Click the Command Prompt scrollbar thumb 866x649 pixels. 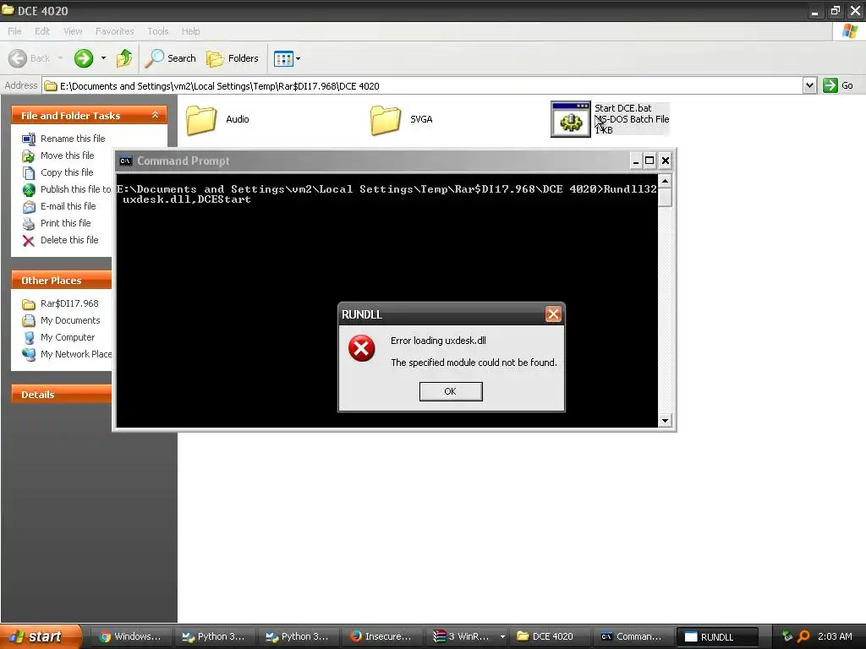[x=665, y=197]
